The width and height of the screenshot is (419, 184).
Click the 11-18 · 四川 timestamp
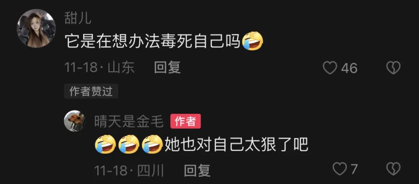[x=129, y=170]
